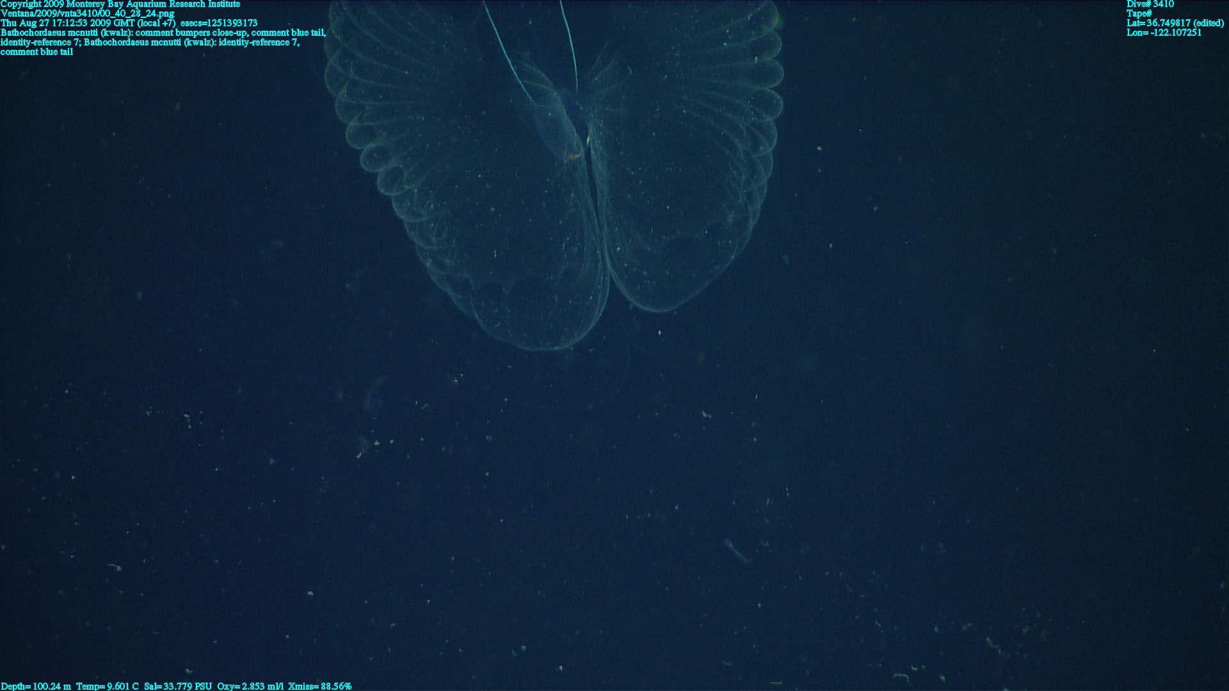The width and height of the screenshot is (1229, 691).
Task: Click the 'comment blue tail' last line
Action: tap(36, 52)
